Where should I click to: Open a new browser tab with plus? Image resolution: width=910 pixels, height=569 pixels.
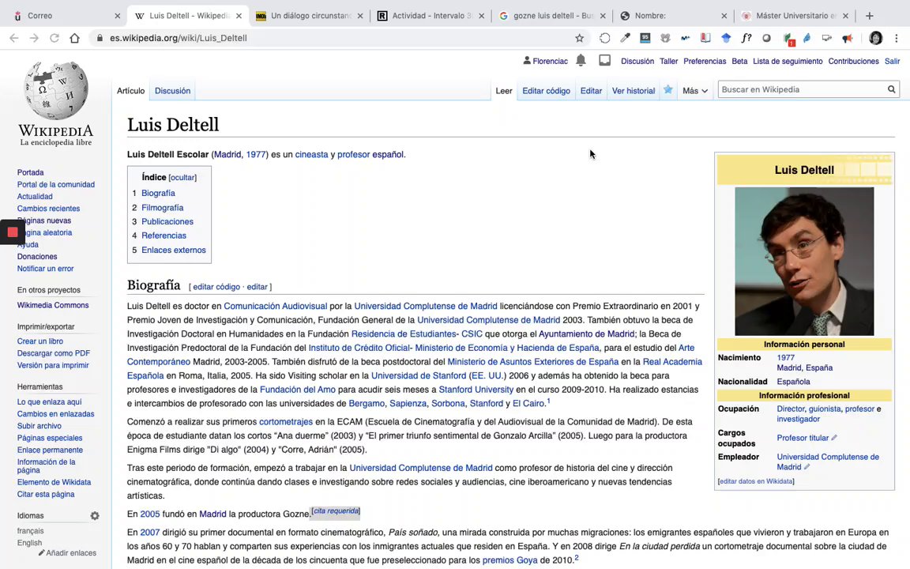click(869, 16)
